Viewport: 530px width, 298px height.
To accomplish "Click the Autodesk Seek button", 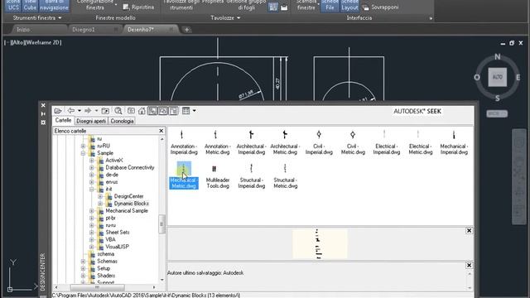I will pos(417,111).
